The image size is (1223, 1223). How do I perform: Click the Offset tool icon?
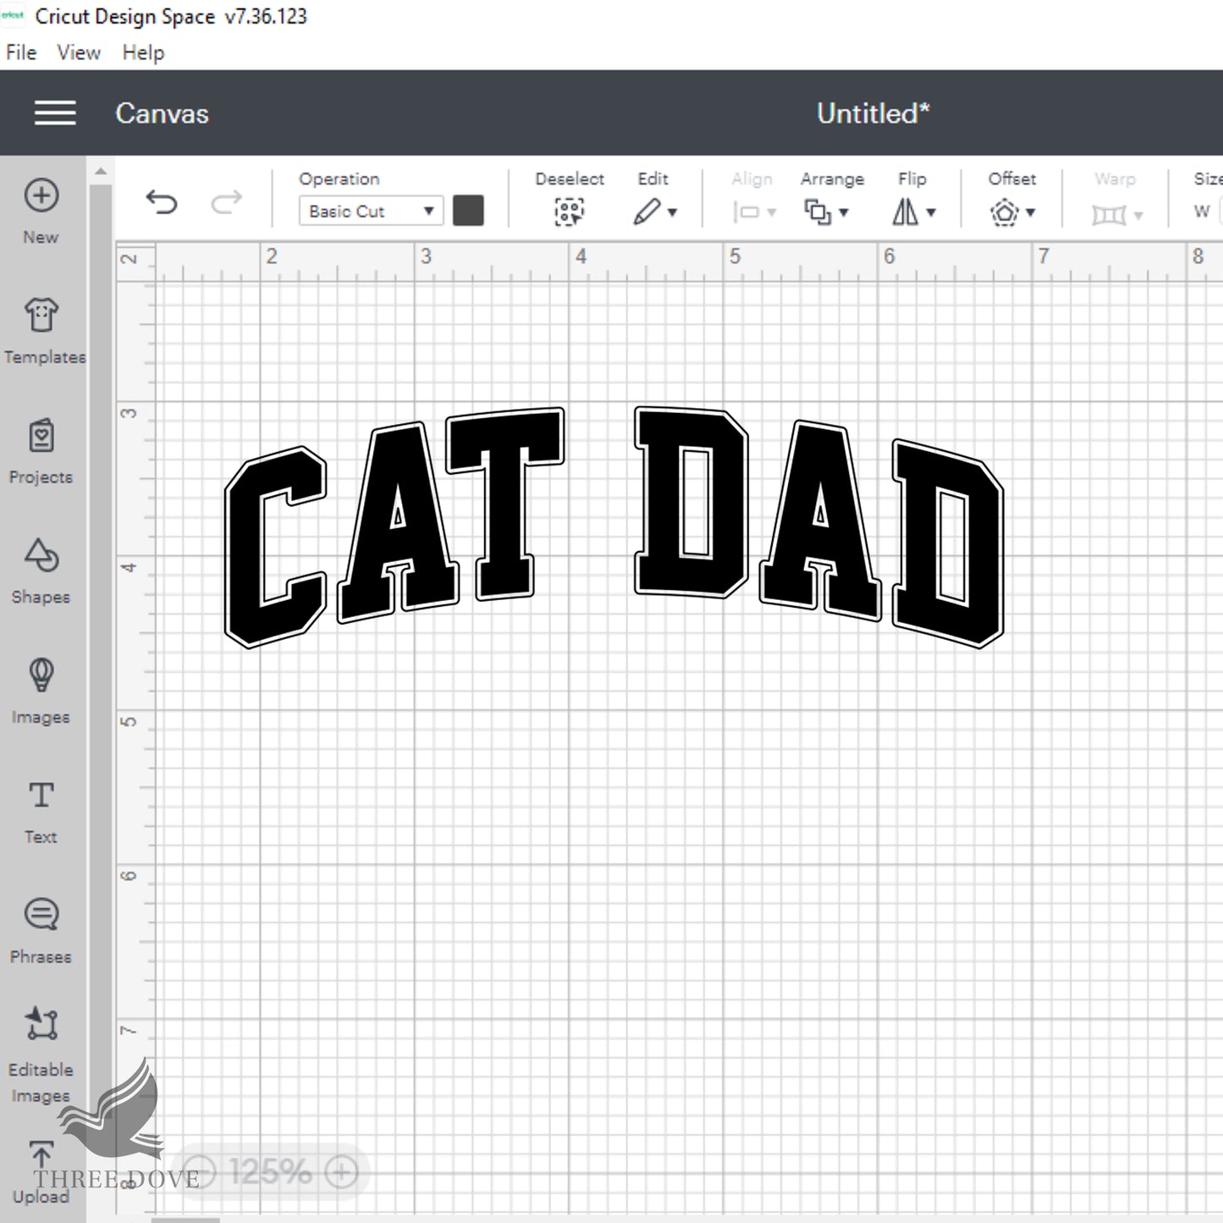pyautogui.click(x=1005, y=212)
